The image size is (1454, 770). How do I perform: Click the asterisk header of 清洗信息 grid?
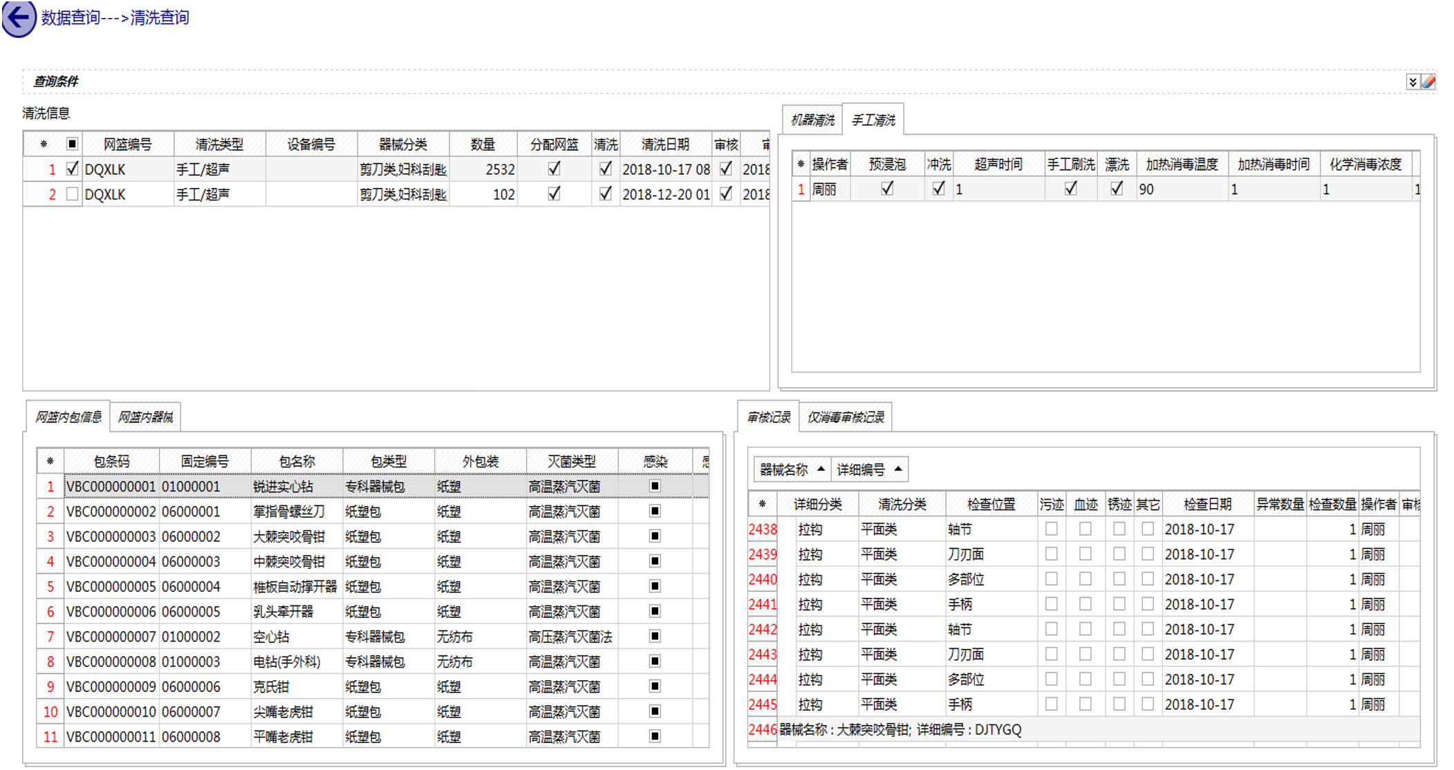click(x=44, y=144)
